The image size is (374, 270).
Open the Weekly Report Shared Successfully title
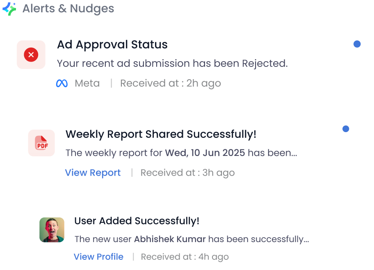coord(161,134)
